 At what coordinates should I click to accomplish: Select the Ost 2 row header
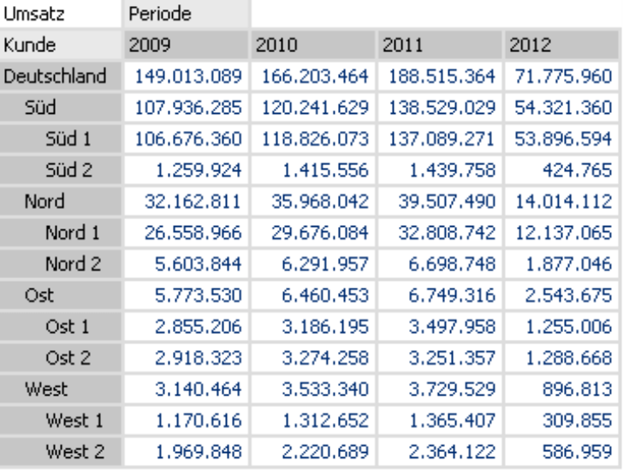61,358
